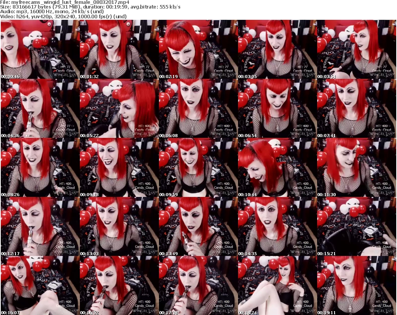397x315 pixels.
Task: Select the thumbnail timestamped 00:18:24
Action: click(x=277, y=285)
